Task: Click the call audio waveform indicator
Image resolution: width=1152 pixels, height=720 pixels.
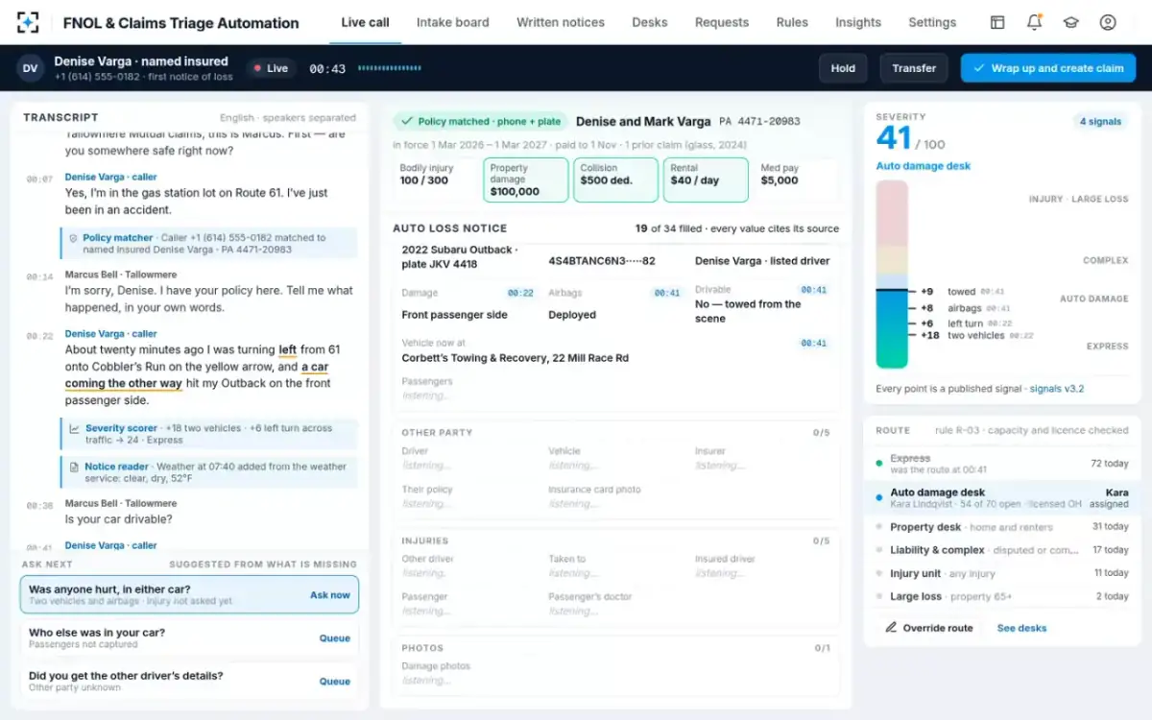Action: [390, 68]
